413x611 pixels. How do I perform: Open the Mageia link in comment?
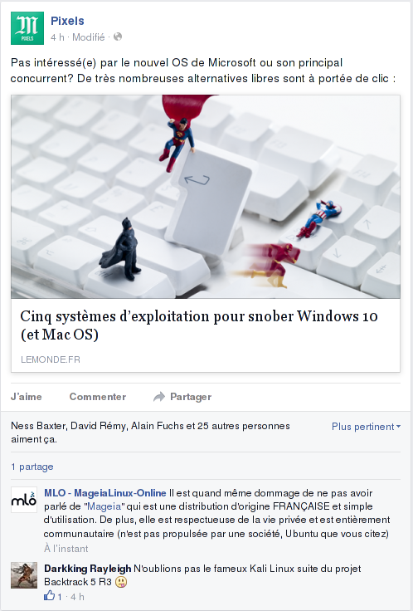tap(104, 506)
